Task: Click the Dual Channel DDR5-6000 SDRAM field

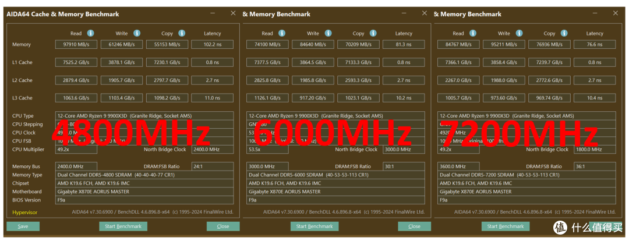Action: pyautogui.click(x=336, y=175)
